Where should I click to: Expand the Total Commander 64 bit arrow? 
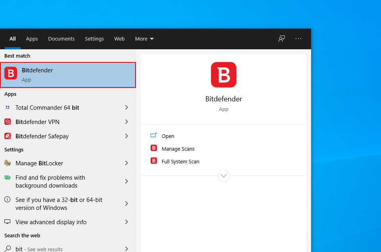pos(126,107)
